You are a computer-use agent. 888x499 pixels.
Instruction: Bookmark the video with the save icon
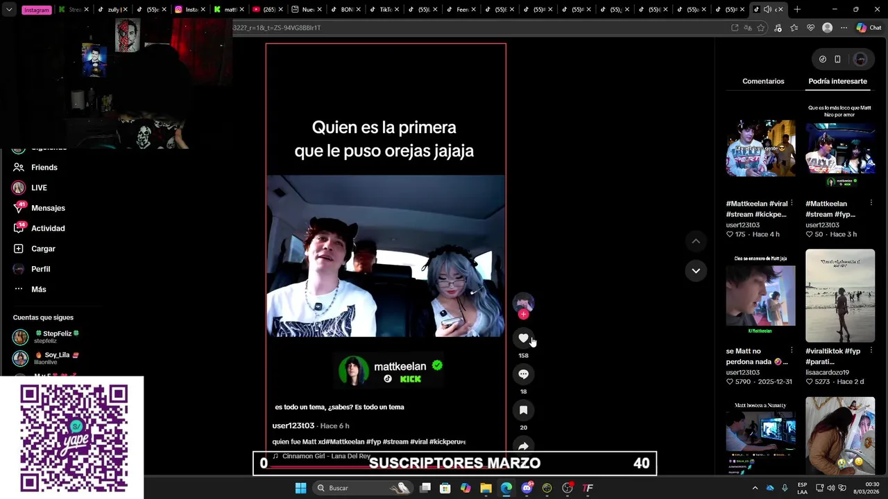[x=523, y=410]
